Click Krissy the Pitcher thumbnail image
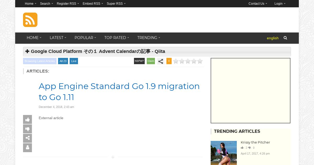 pyautogui.click(x=224, y=153)
